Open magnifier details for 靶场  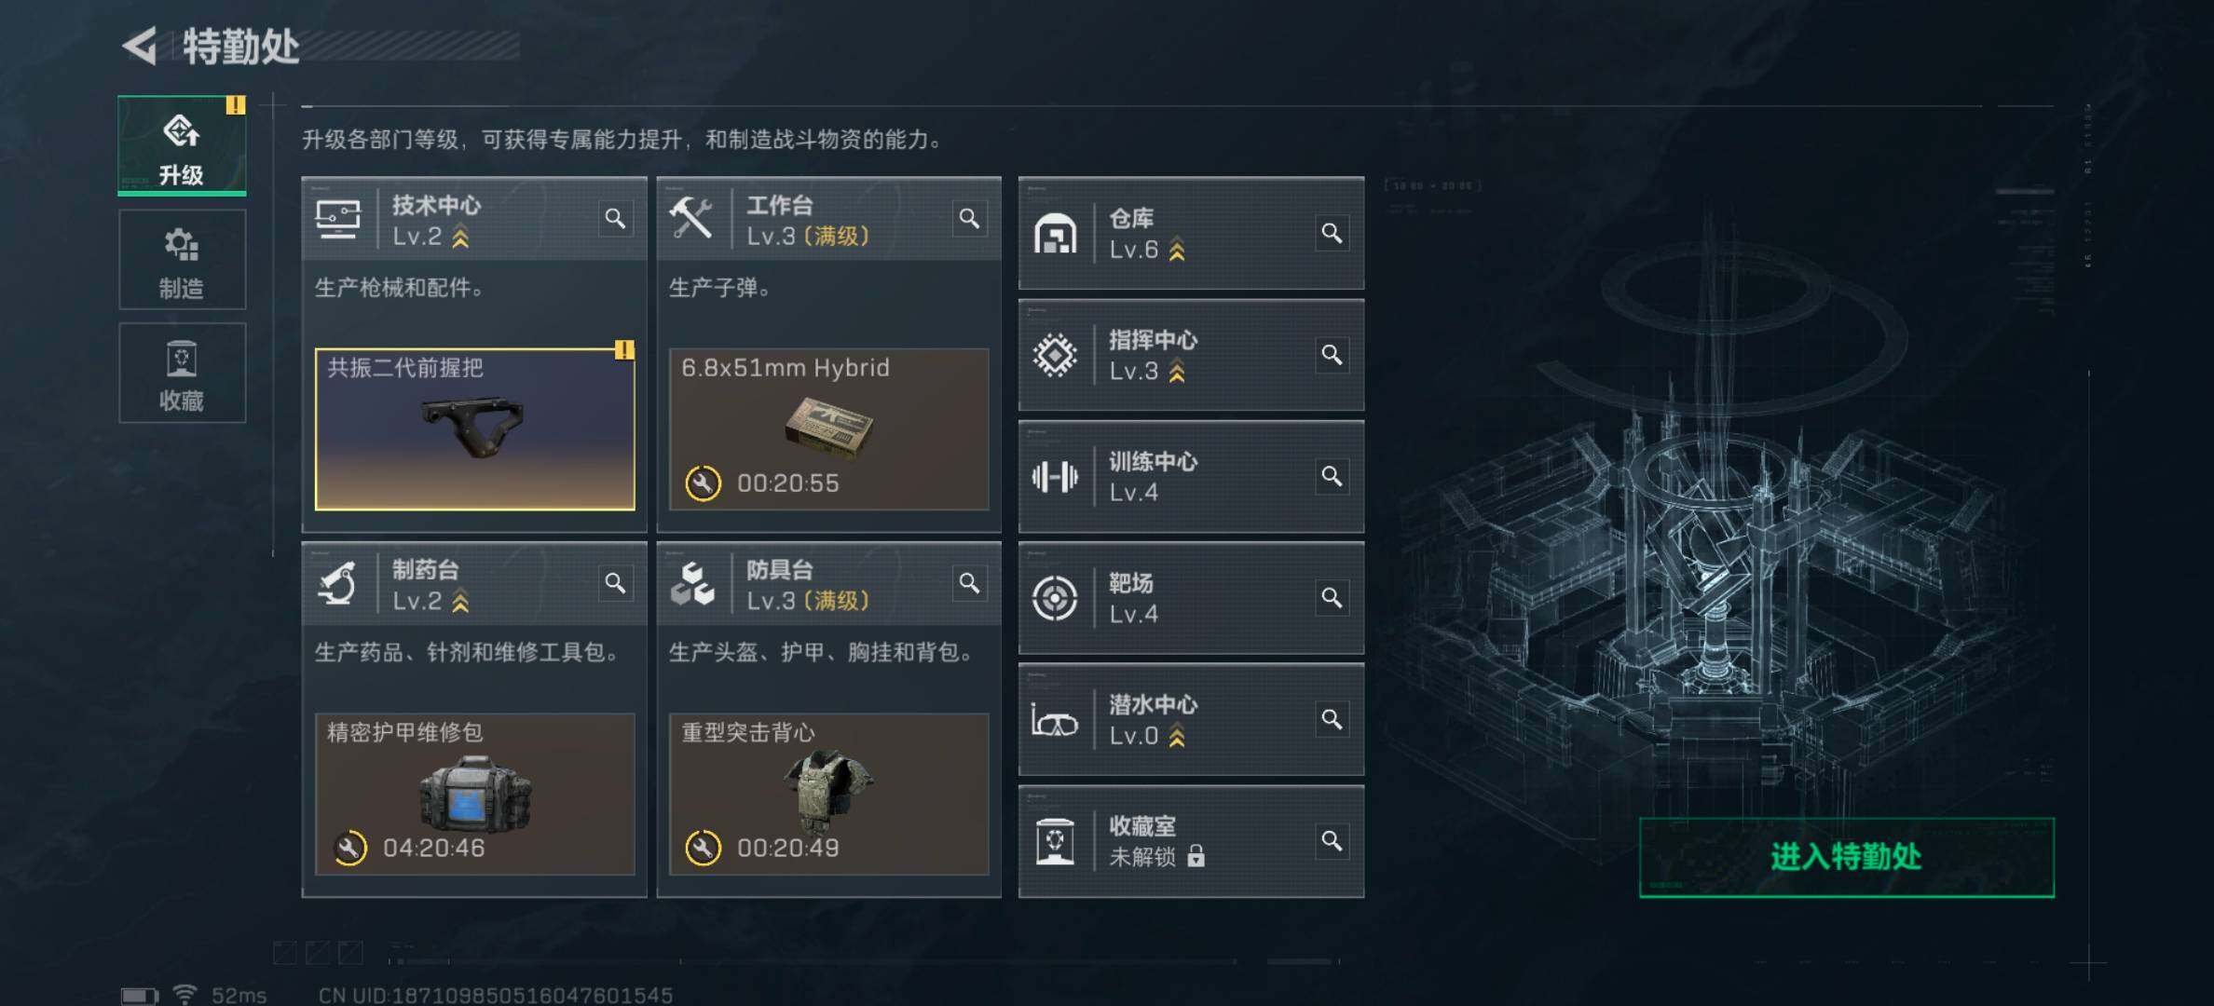point(1332,597)
